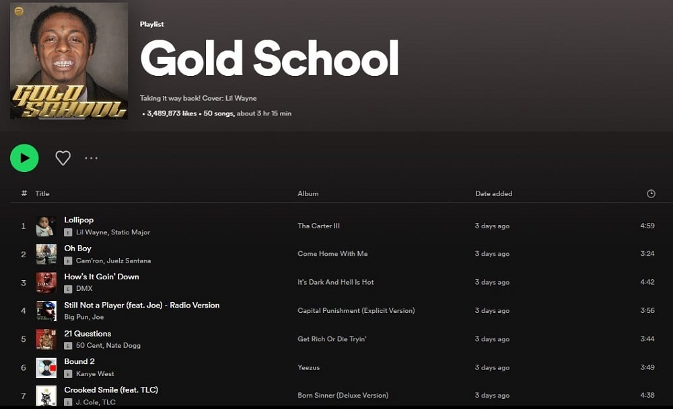The height and width of the screenshot is (409, 673).
Task: Open the J. Cole artist link
Action: [x=87, y=402]
